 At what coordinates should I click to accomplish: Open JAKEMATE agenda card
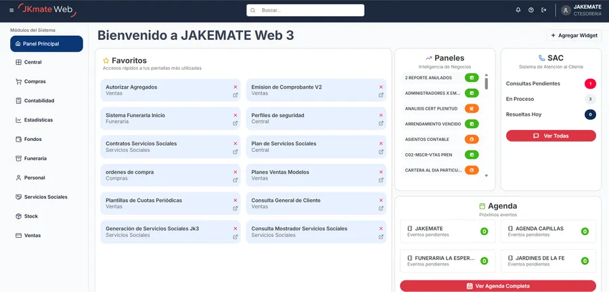tap(447, 231)
